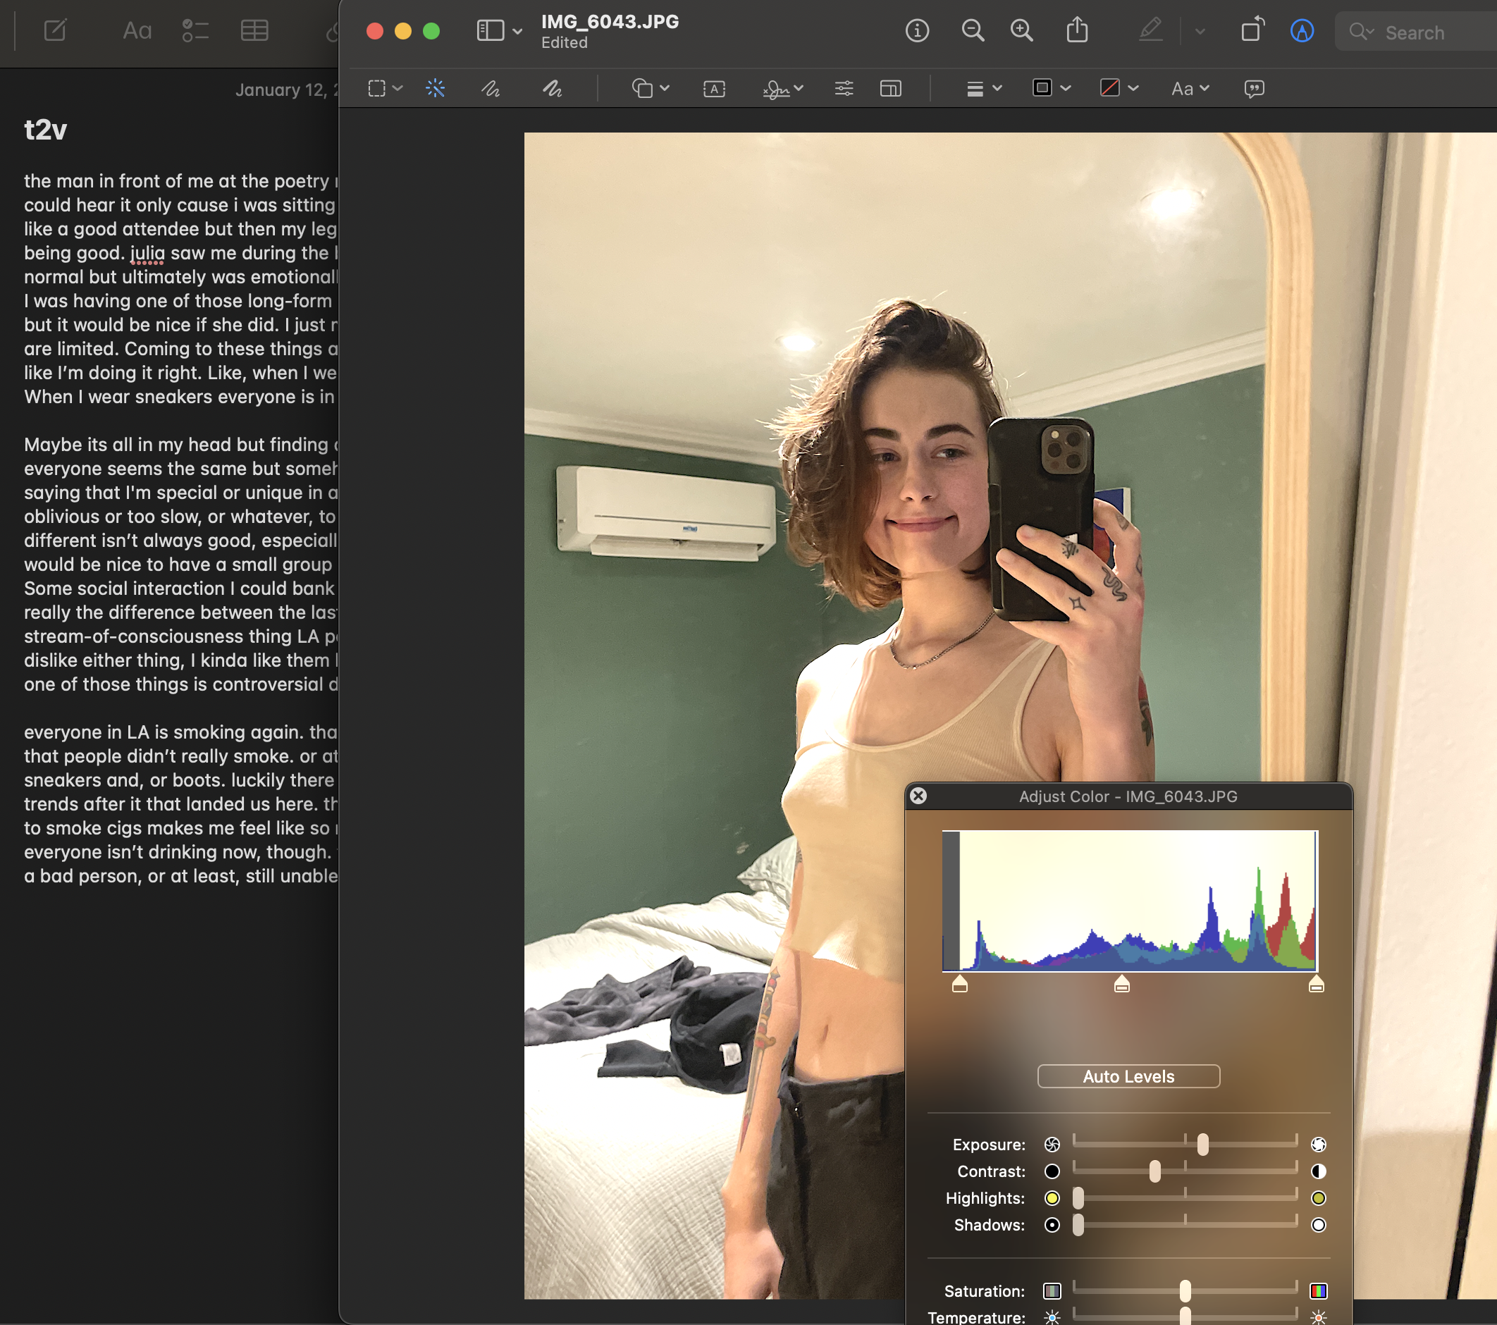Select the Instant Alpha tool
Viewport: 1497px width, 1325px height.
click(435, 89)
